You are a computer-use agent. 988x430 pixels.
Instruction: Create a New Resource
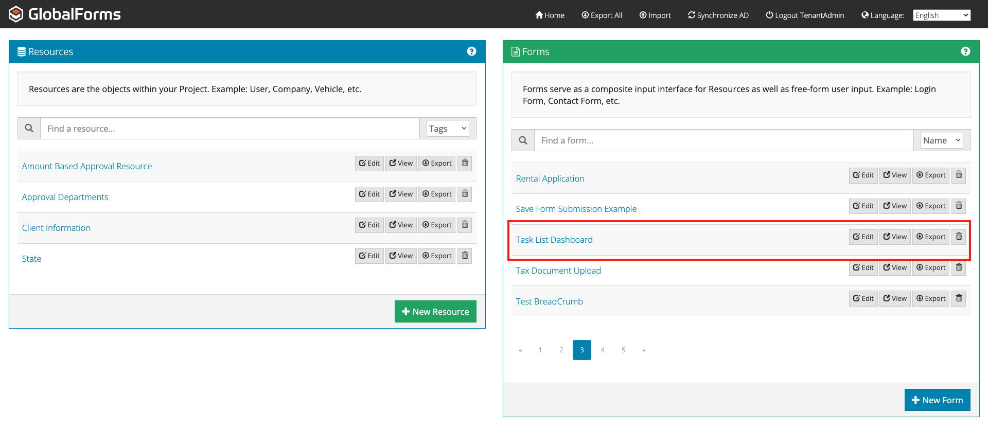pyautogui.click(x=435, y=312)
